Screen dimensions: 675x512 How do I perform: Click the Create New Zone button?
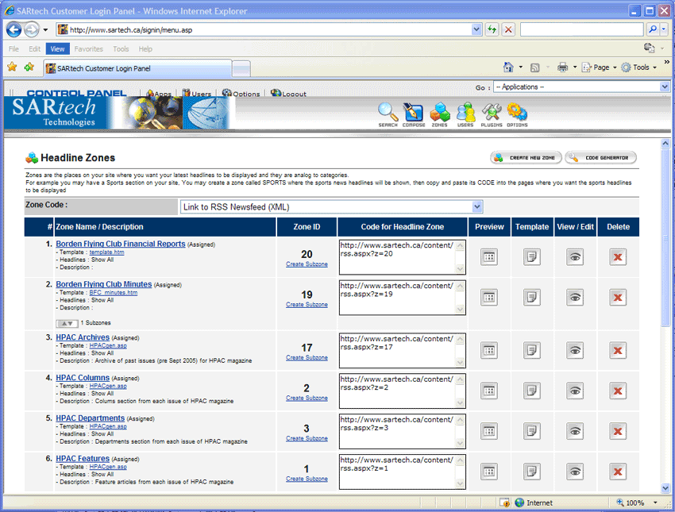click(x=526, y=158)
